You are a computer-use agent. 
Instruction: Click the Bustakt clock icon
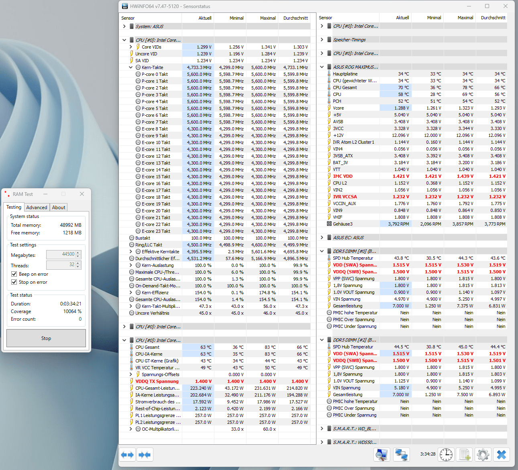(x=131, y=238)
